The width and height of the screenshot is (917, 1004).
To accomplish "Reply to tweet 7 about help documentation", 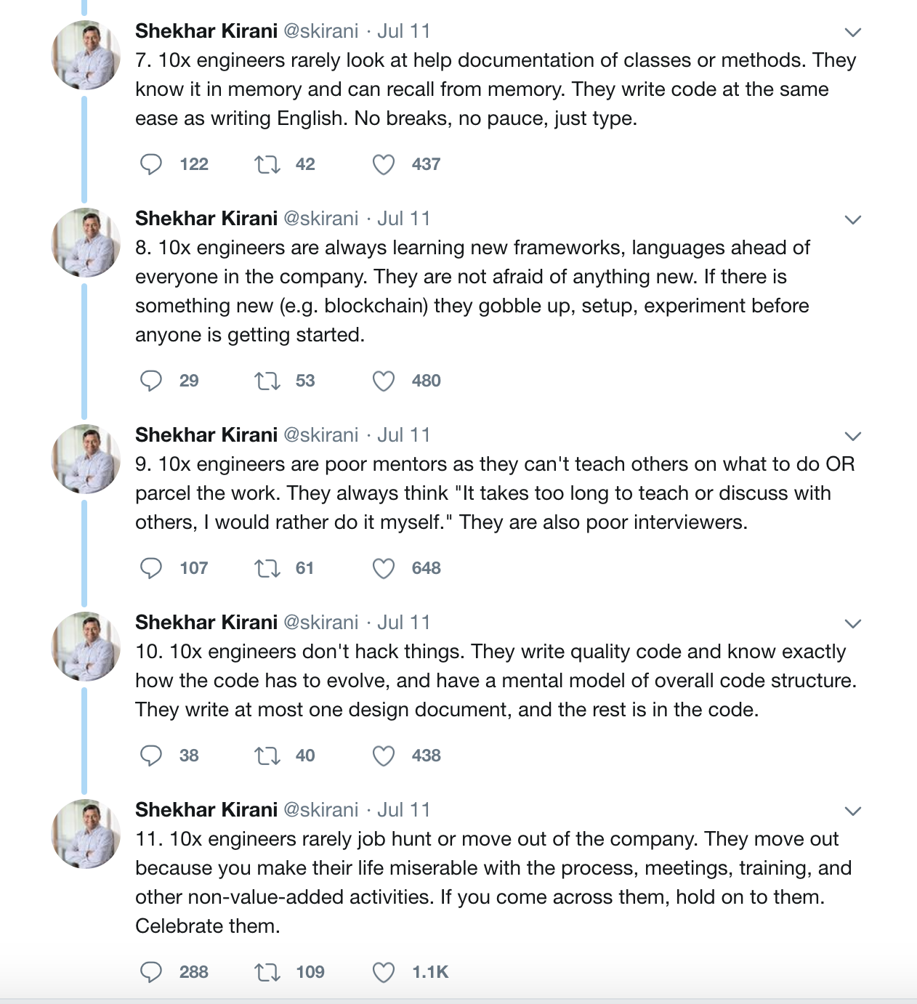I will click(x=151, y=164).
